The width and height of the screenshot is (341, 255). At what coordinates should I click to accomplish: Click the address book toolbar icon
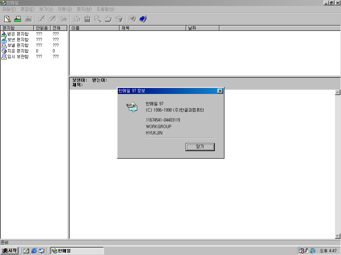(133, 19)
